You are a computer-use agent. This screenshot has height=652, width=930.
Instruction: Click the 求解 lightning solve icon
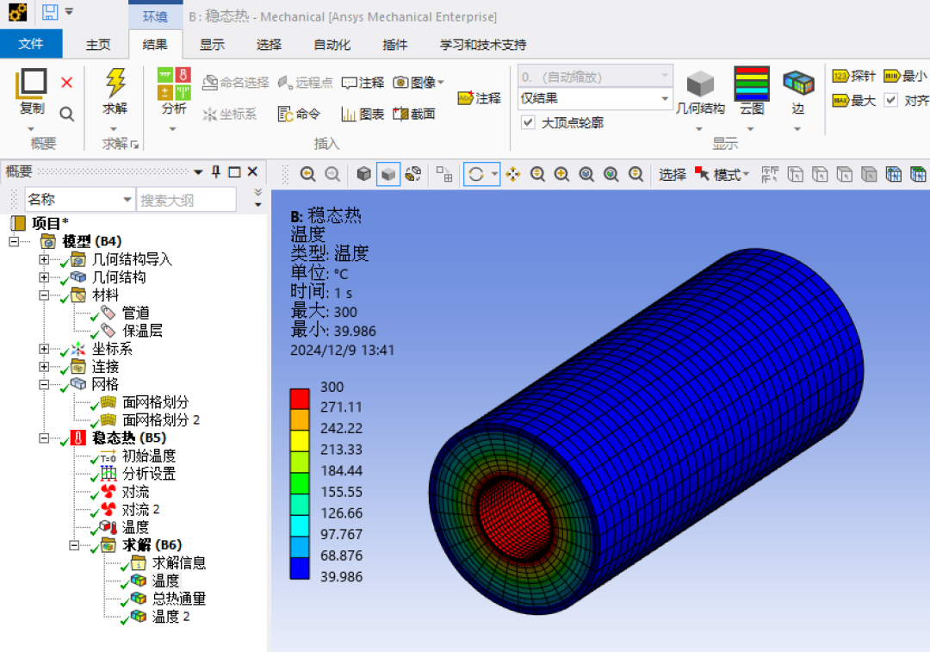(115, 83)
